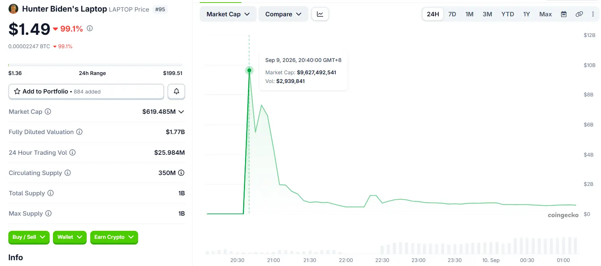Screen dimensions: 601x266
Task: Open the Compare dropdown
Action: 283,14
